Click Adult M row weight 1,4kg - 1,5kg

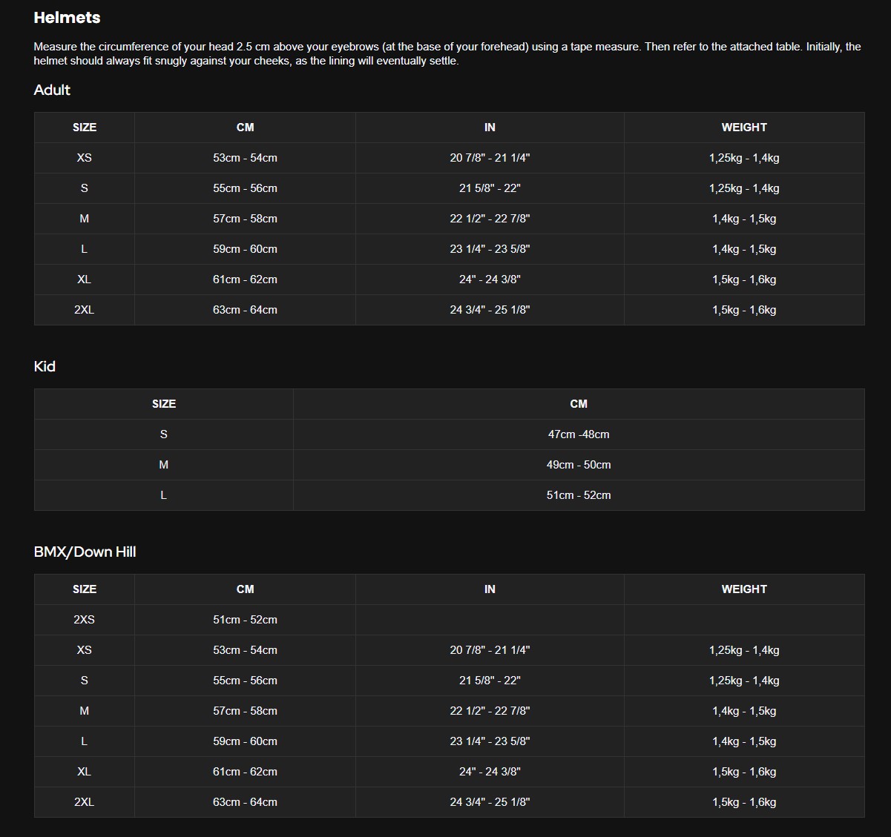pyautogui.click(x=744, y=219)
